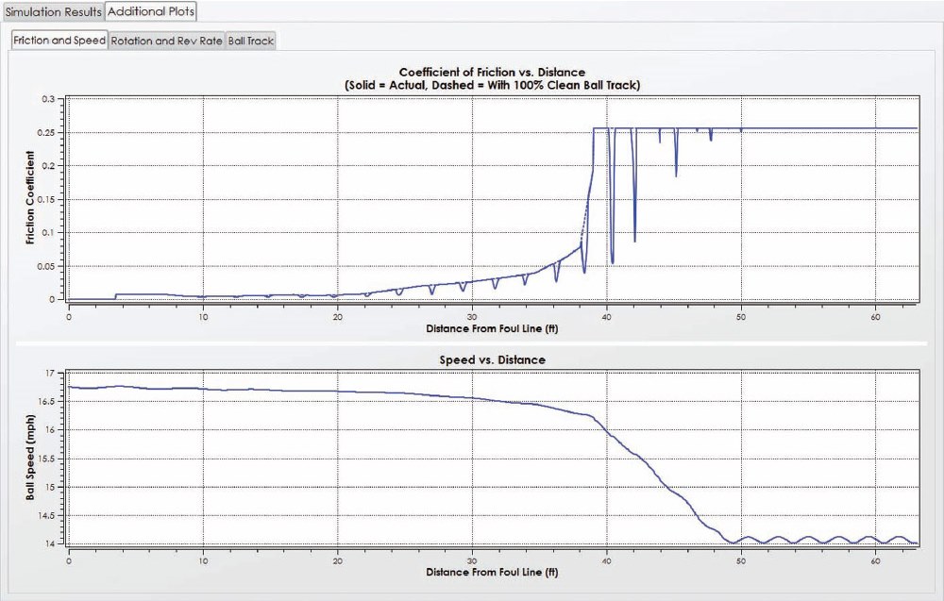Viewport: 944px width, 601px height.
Task: Click the Speed vs. Distance chart title
Action: [492, 360]
